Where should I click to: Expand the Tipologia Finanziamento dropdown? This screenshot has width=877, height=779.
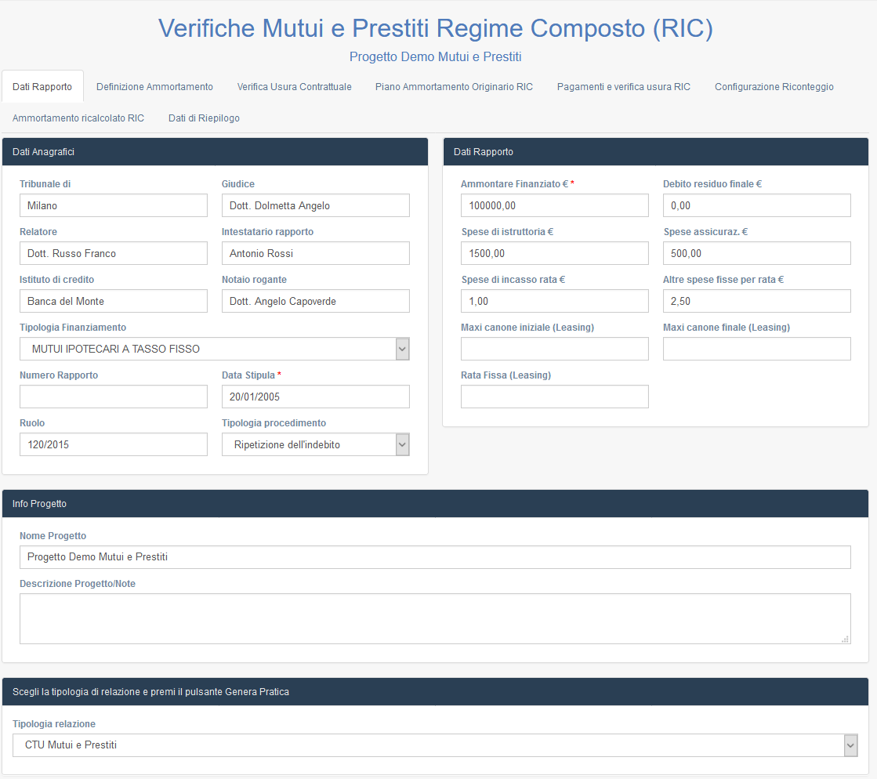coord(402,349)
